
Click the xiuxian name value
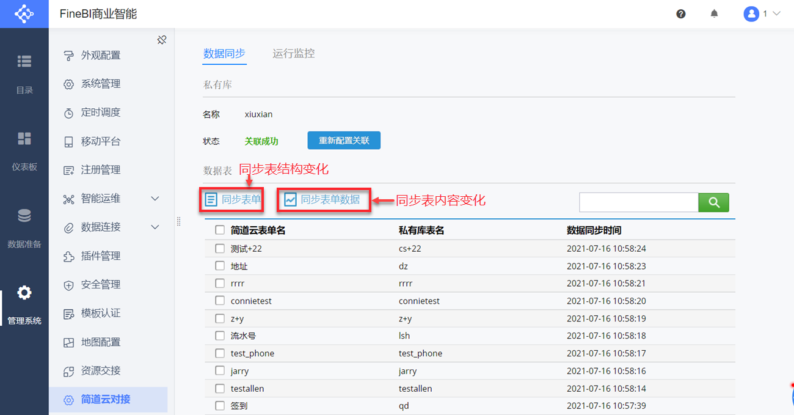259,114
